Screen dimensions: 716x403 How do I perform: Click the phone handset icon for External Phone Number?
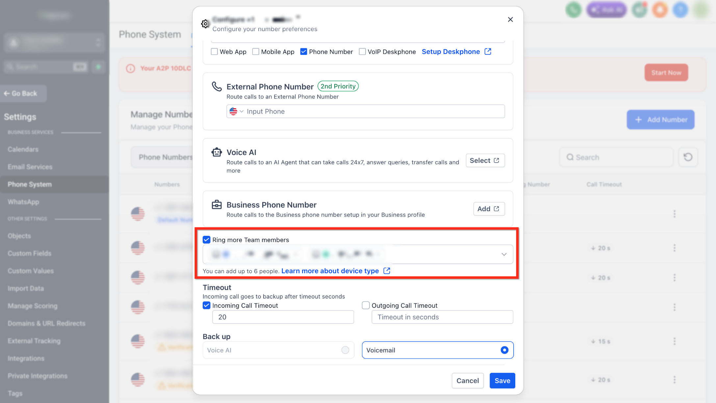click(x=217, y=86)
